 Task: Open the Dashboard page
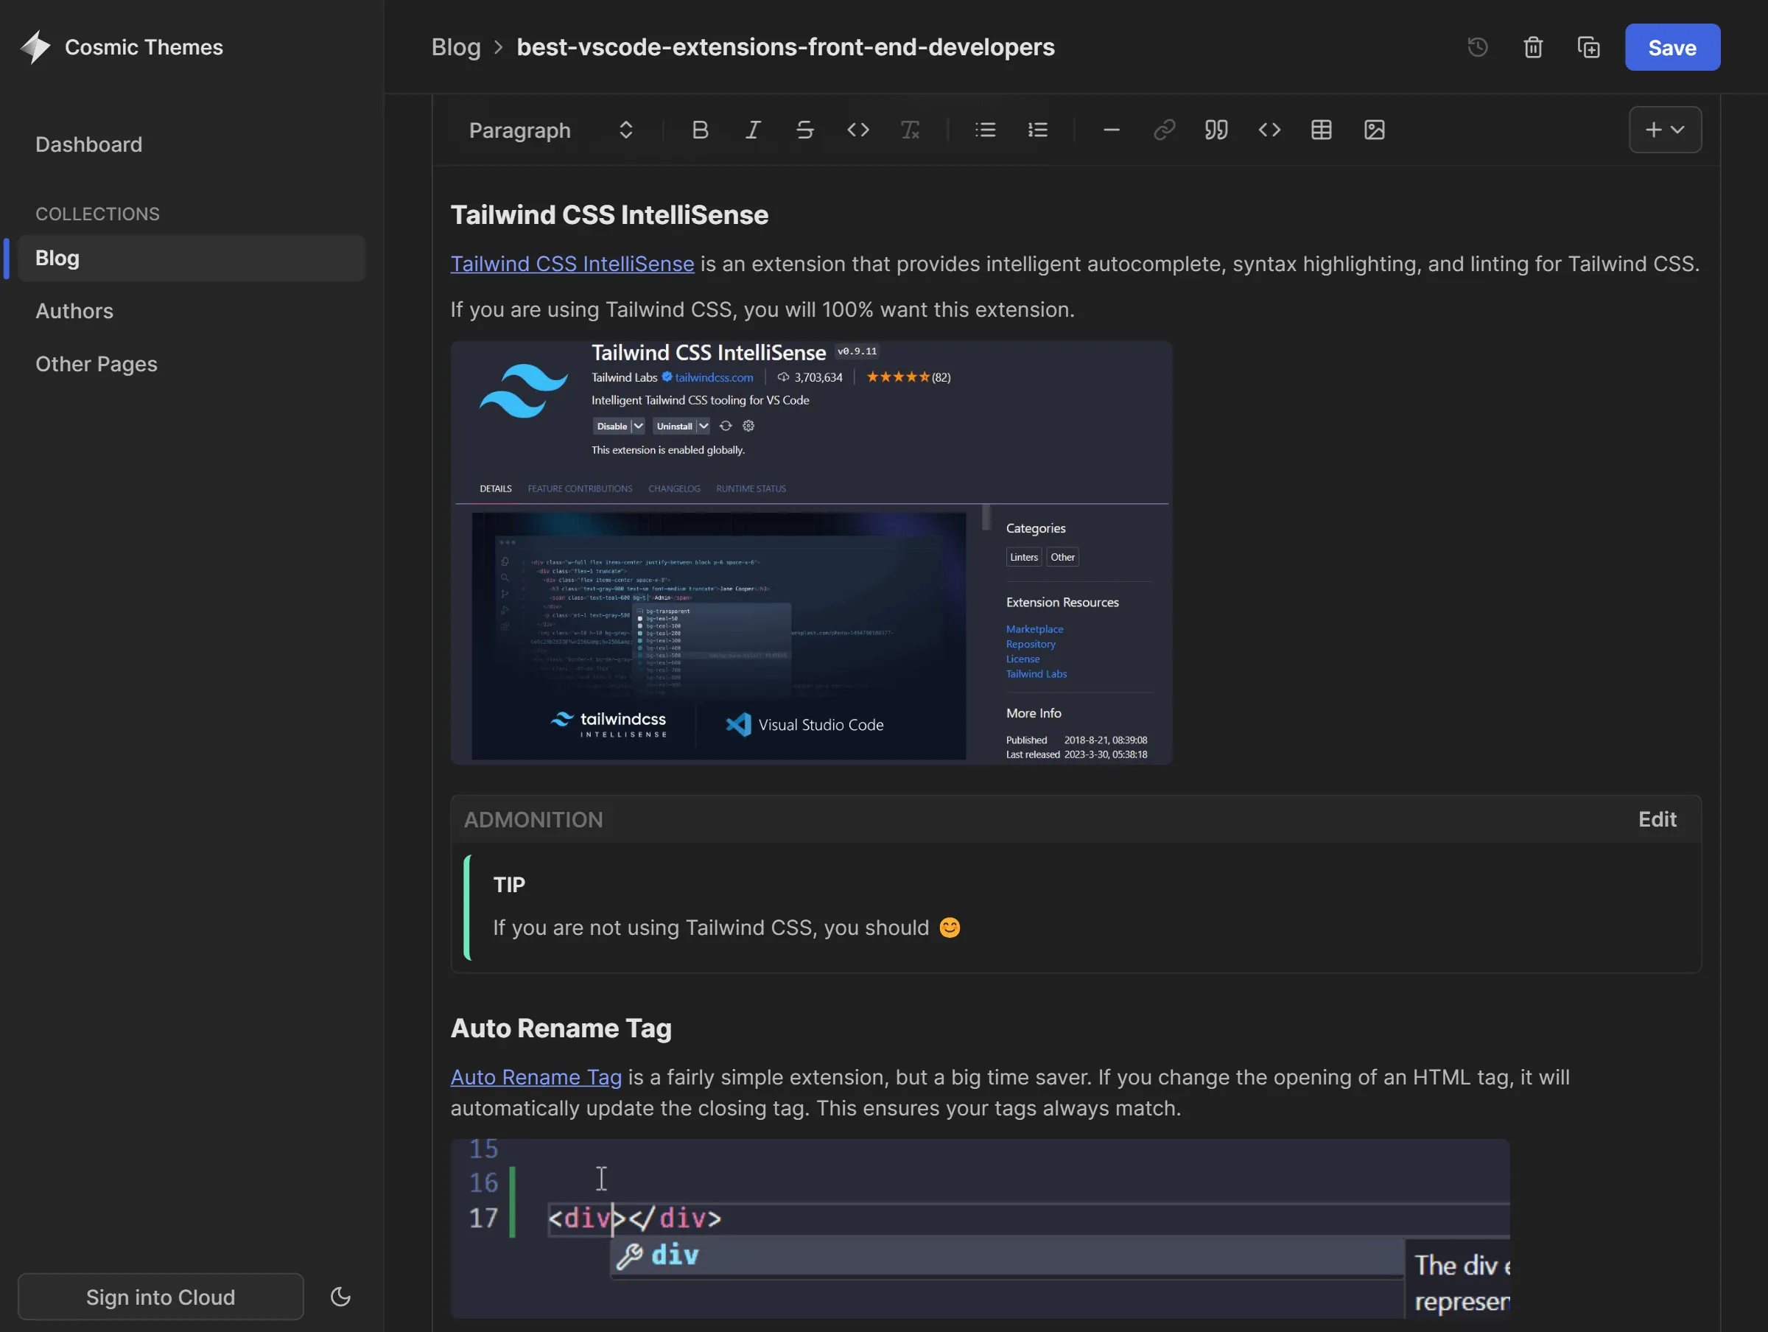coord(88,144)
